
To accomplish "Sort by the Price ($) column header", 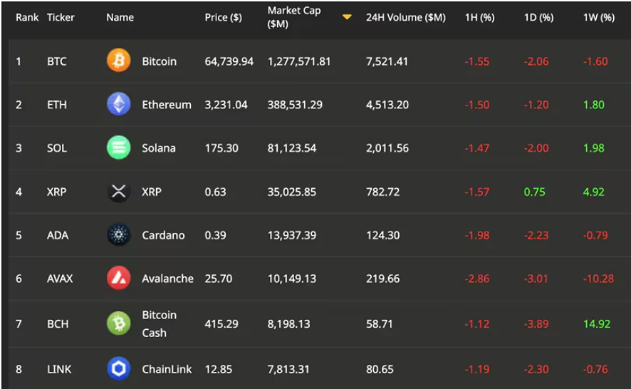I will [223, 17].
